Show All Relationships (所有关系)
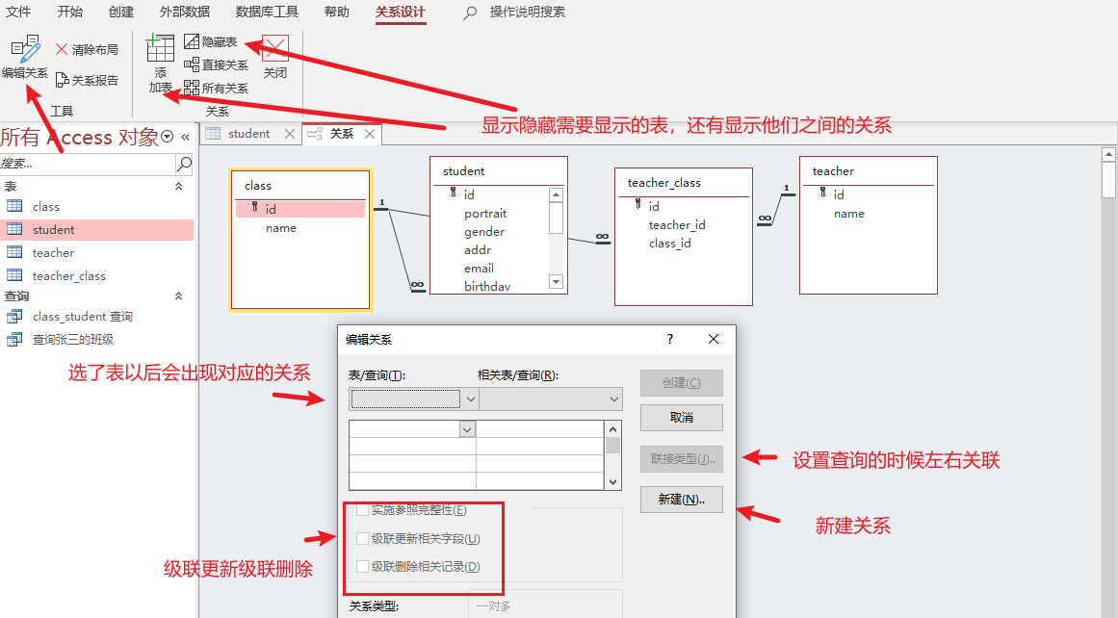Screen dimensions: 1118x618 [x=216, y=88]
